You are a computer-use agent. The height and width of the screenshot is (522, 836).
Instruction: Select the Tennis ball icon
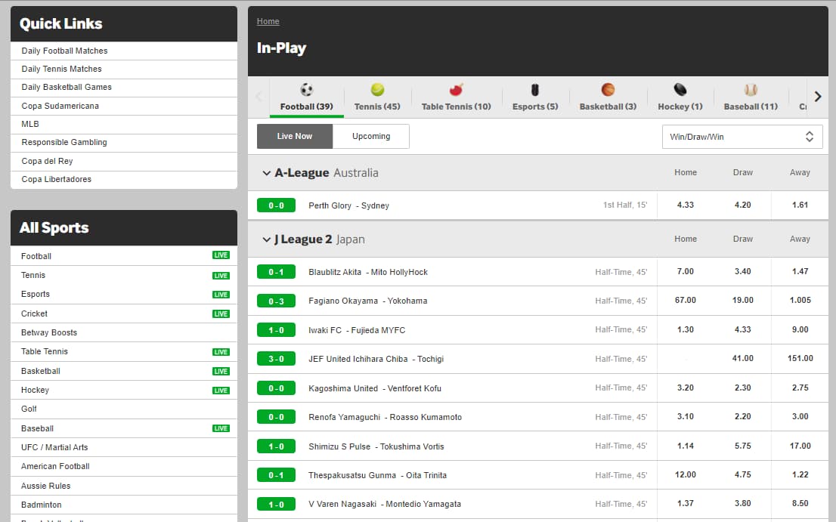[377, 89]
